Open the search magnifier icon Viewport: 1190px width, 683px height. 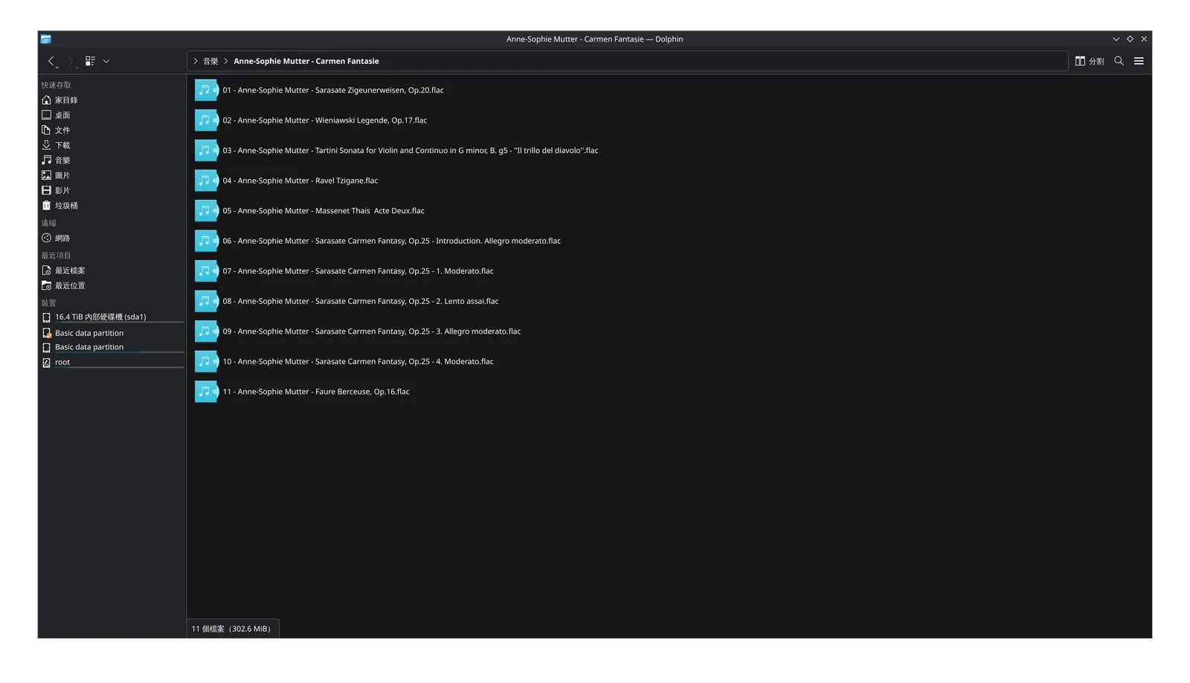pyautogui.click(x=1119, y=61)
